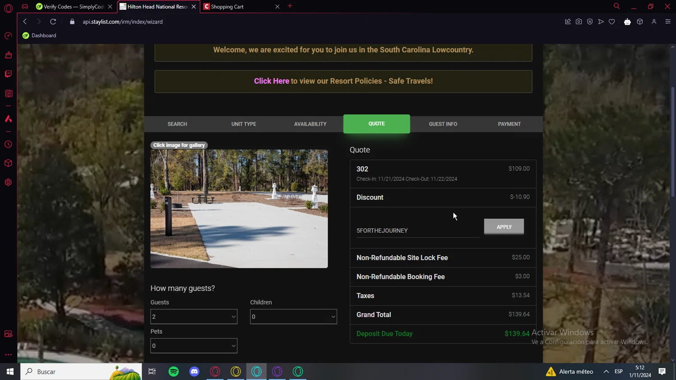The height and width of the screenshot is (380, 676).
Task: Expand the Pets dropdown
Action: point(194,346)
